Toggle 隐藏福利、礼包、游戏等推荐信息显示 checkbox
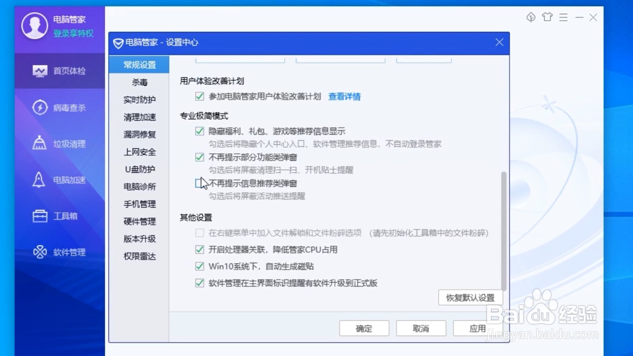The height and width of the screenshot is (356, 633). click(x=200, y=131)
